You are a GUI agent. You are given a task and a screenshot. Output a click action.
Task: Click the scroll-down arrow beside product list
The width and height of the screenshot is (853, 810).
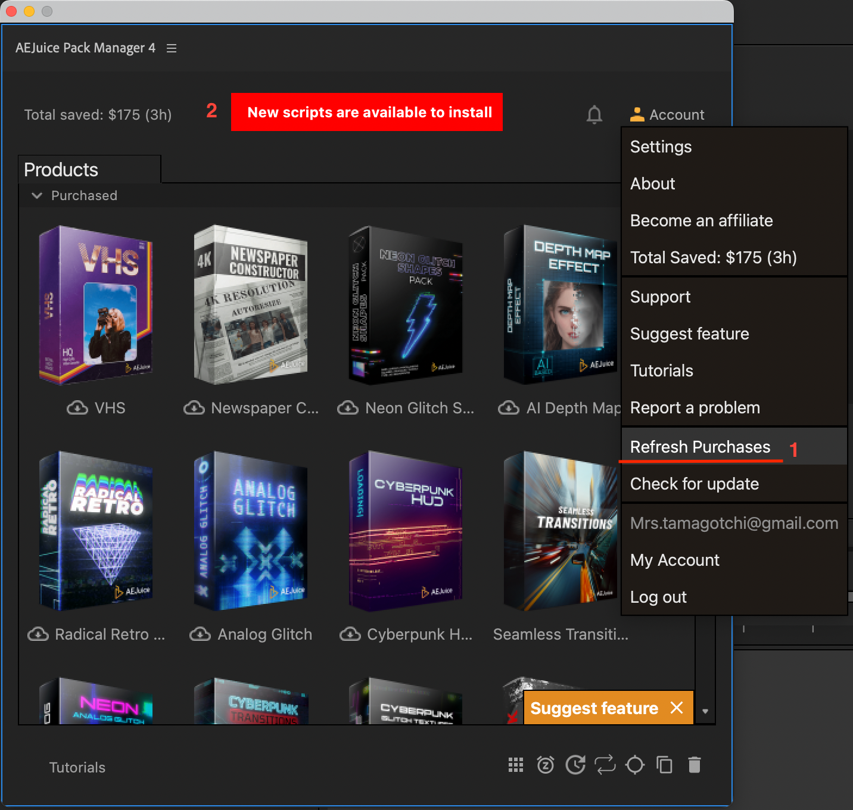(705, 711)
